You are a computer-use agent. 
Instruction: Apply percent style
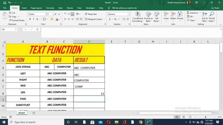pyautogui.click(x=115, y=19)
